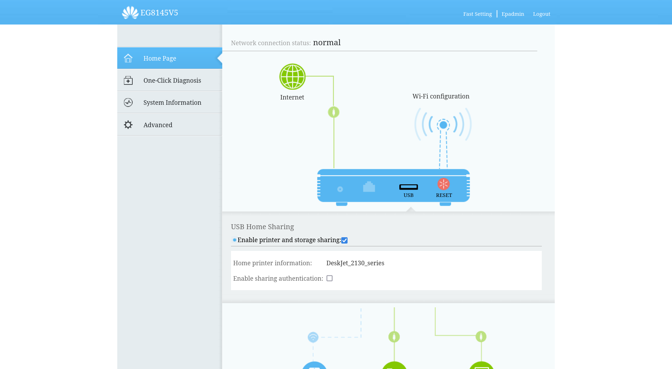The width and height of the screenshot is (672, 369).
Task: Open One-Click Diagnosis menu
Action: [x=169, y=80]
